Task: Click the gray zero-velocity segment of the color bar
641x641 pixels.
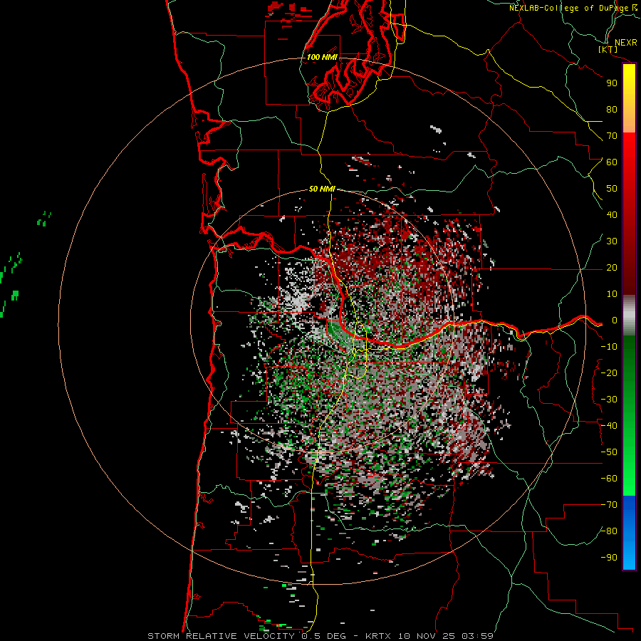Action: tap(629, 316)
